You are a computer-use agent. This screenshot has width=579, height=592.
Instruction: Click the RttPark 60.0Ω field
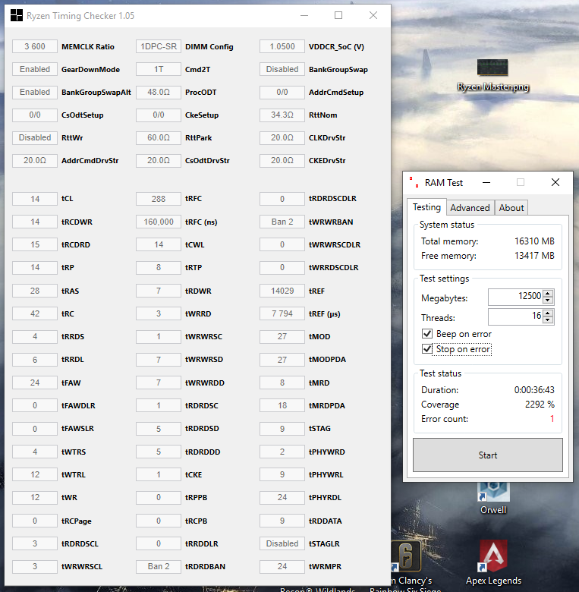pyautogui.click(x=159, y=137)
